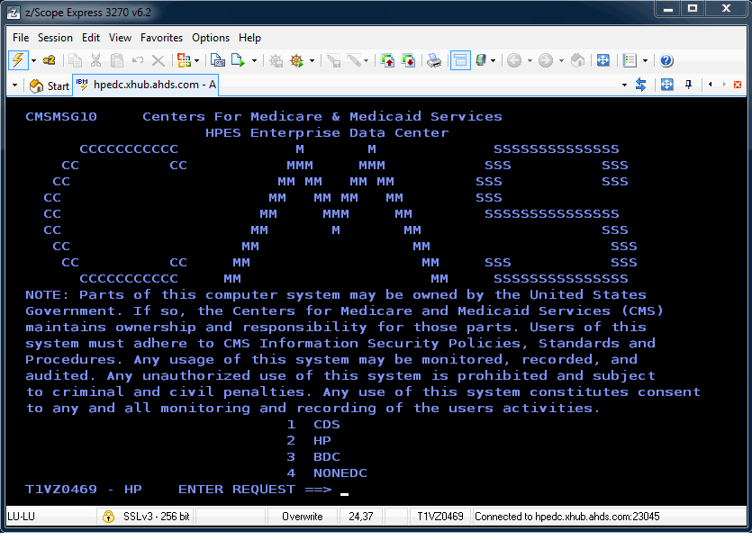Open the connect button dropdown arrow
752x540 pixels.
33,61
